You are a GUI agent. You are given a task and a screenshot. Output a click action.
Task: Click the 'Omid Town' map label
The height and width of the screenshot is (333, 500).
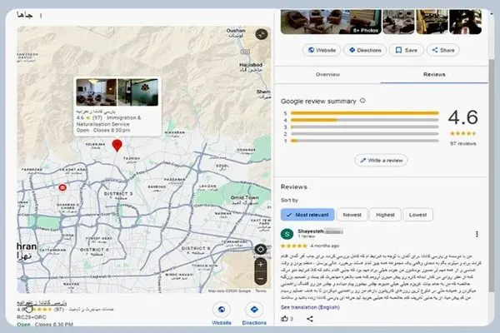pyautogui.click(x=244, y=197)
